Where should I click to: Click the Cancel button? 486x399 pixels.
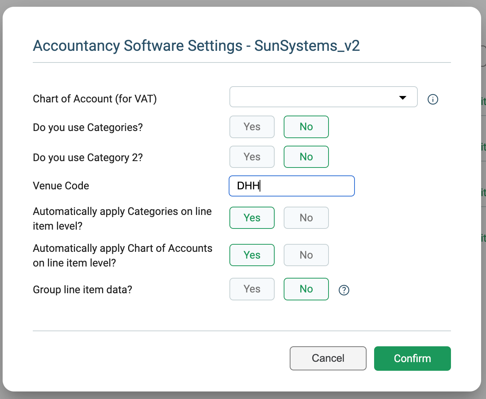click(328, 358)
